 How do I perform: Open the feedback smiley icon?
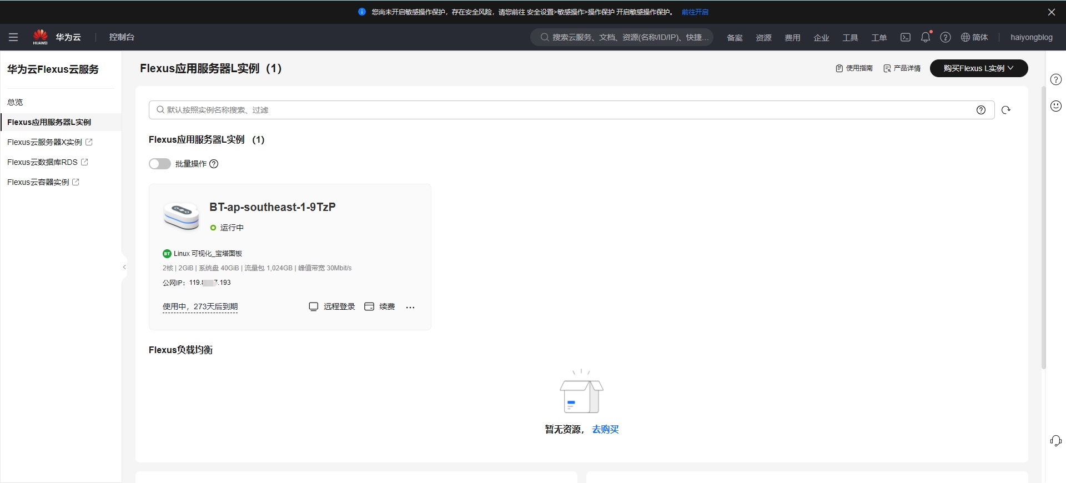point(1056,106)
